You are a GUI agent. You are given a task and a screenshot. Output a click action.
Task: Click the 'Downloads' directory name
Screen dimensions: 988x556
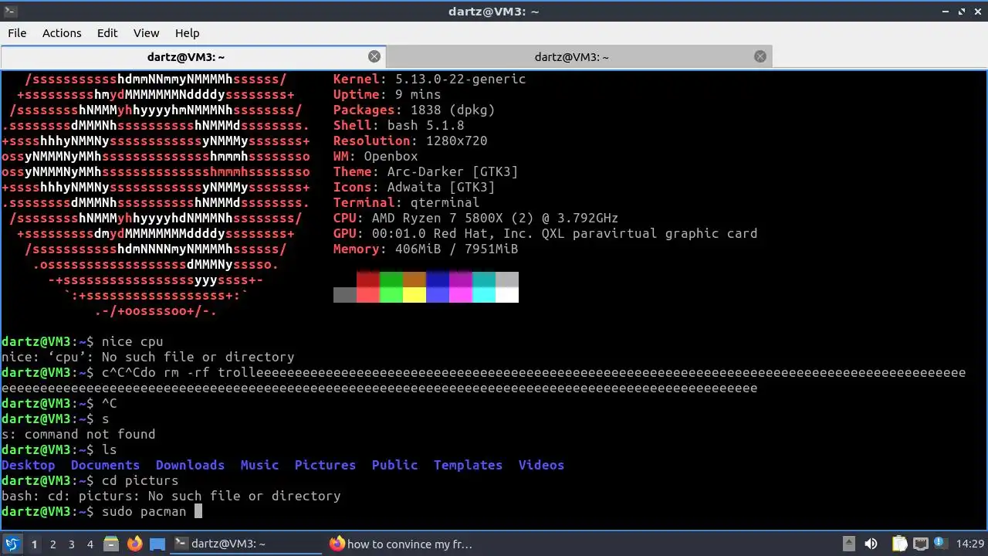(190, 465)
